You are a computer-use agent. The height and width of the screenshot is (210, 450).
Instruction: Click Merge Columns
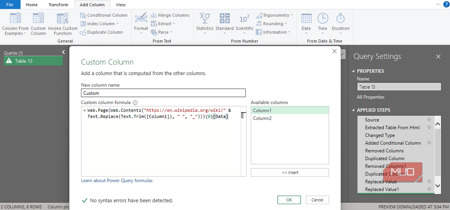tap(170, 15)
